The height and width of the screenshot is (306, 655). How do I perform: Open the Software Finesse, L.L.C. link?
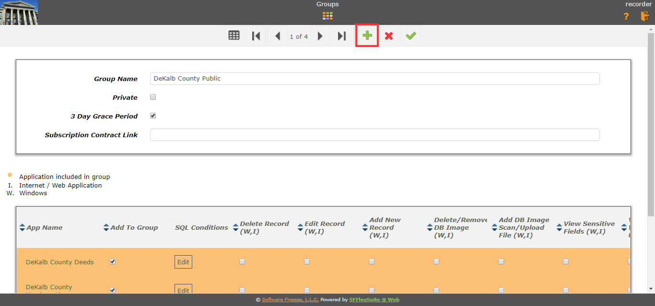[290, 300]
